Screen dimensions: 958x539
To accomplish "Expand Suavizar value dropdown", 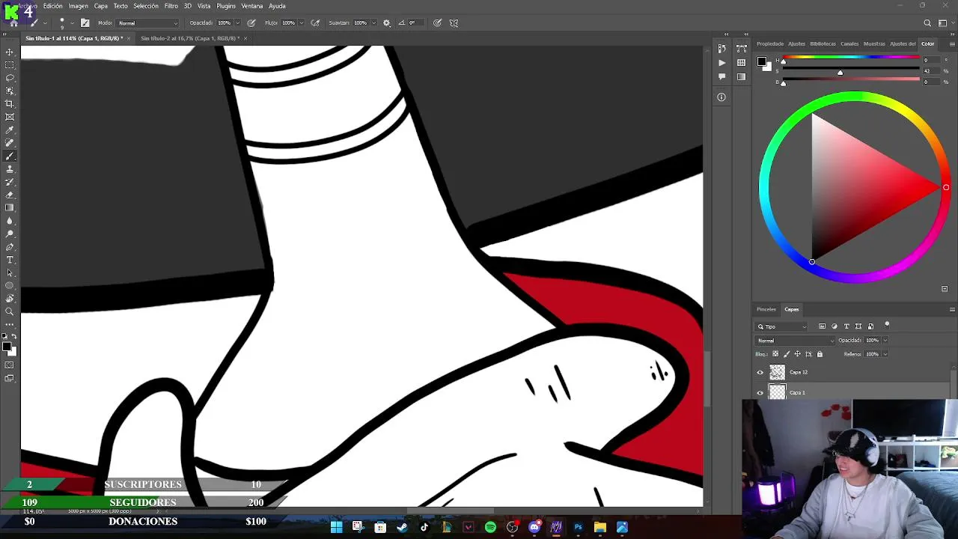I will (x=374, y=23).
